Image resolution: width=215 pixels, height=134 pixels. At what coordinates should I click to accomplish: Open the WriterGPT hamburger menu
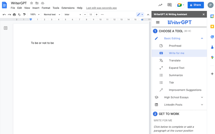[x=158, y=23]
